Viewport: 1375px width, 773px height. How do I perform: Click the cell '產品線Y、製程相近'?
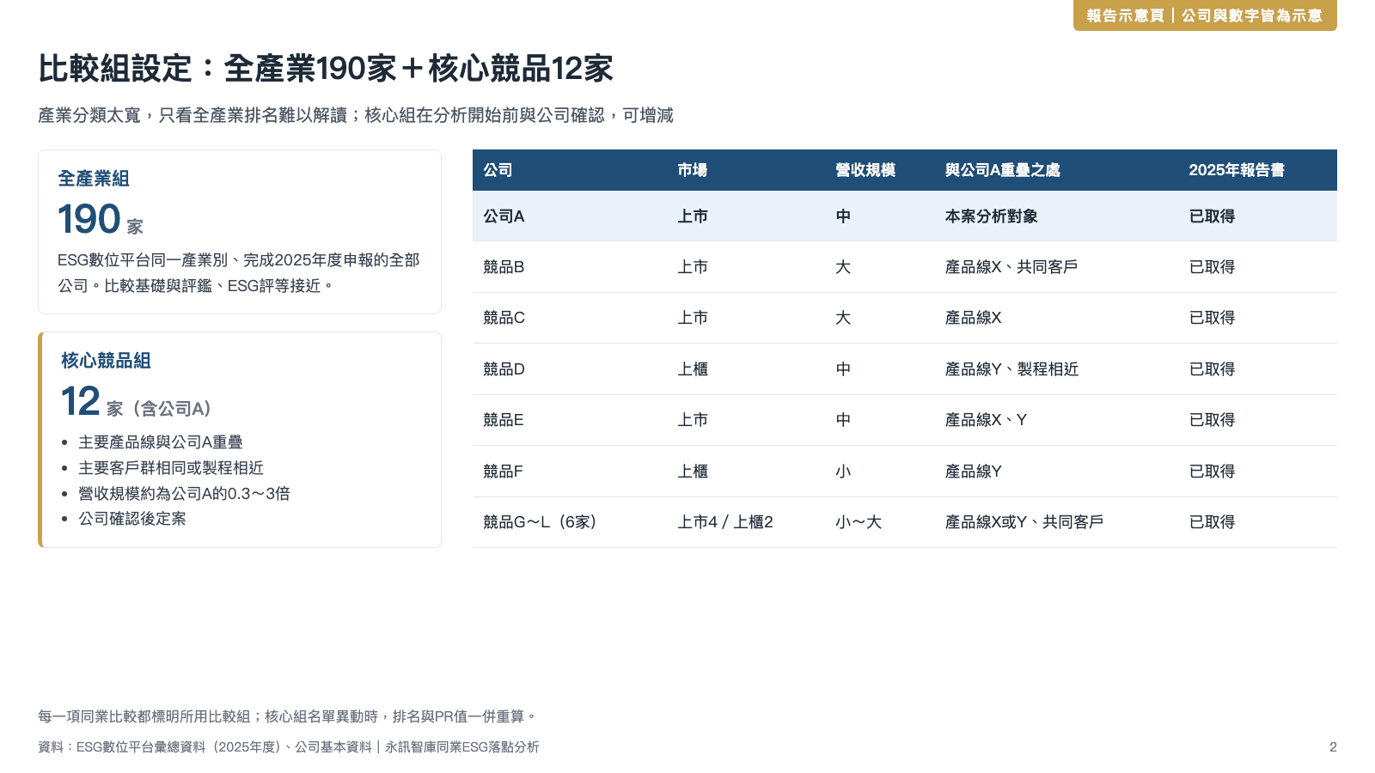coord(1011,369)
